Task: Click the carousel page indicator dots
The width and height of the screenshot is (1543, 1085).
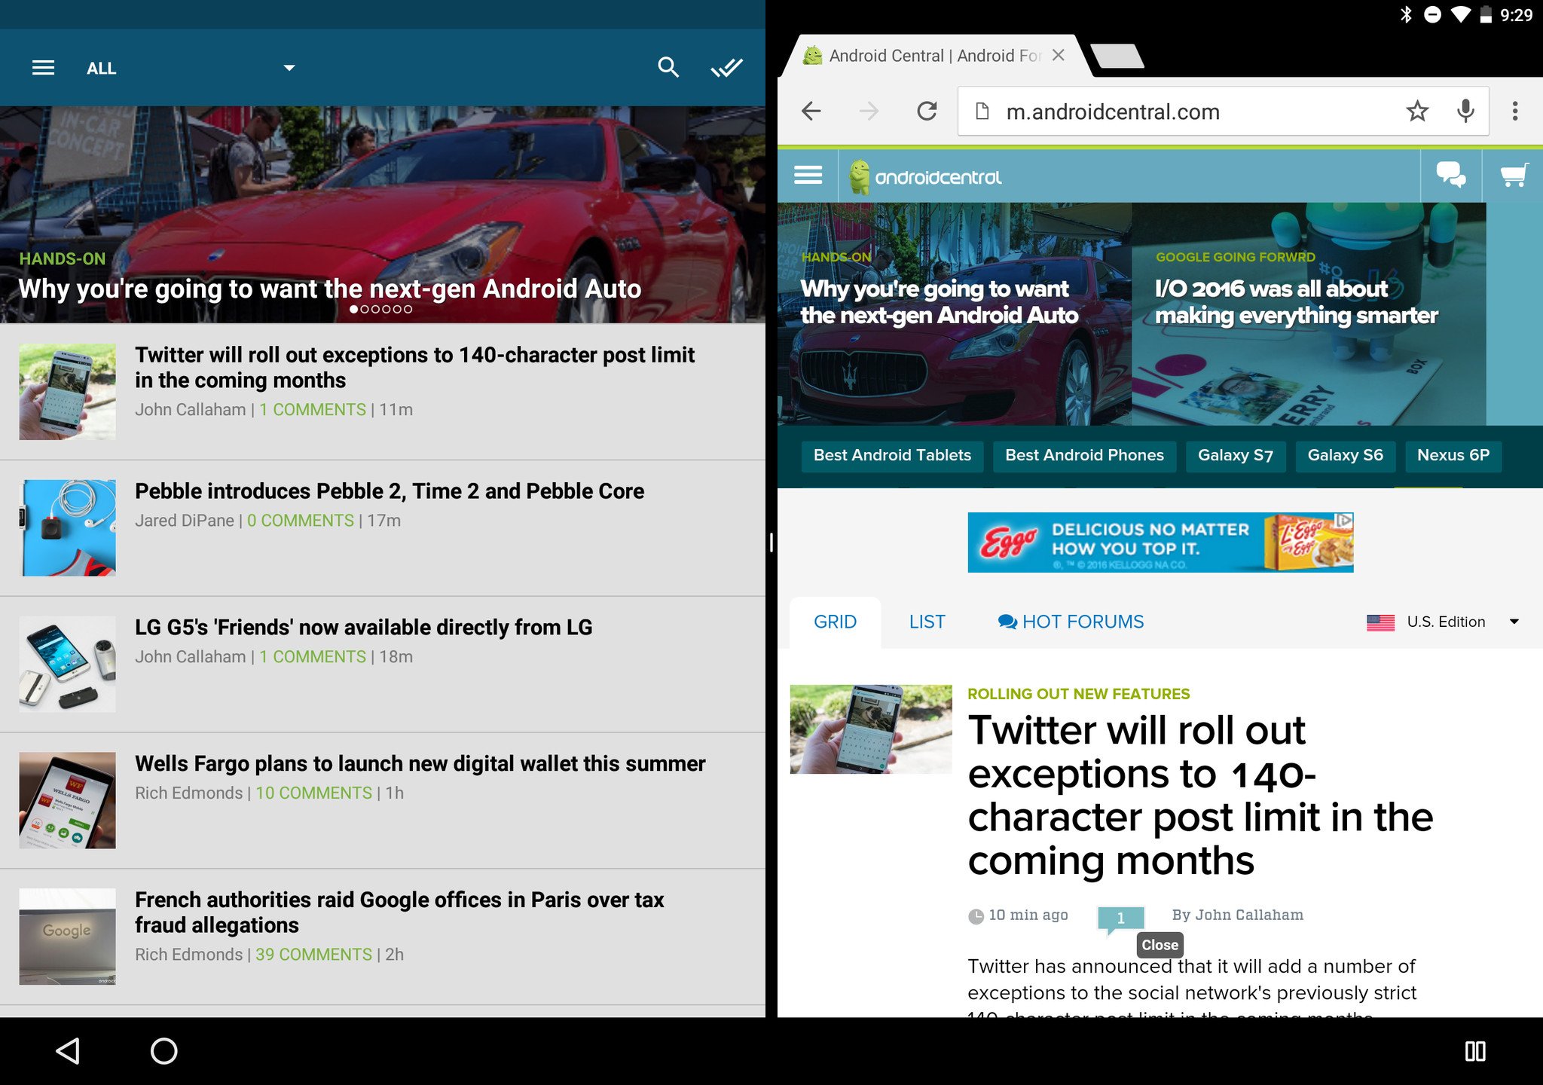Action: click(381, 310)
